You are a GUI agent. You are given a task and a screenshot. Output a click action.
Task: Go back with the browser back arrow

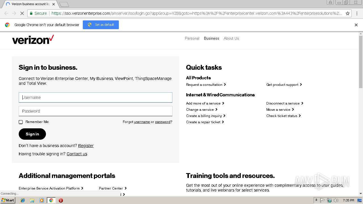click(x=6, y=13)
